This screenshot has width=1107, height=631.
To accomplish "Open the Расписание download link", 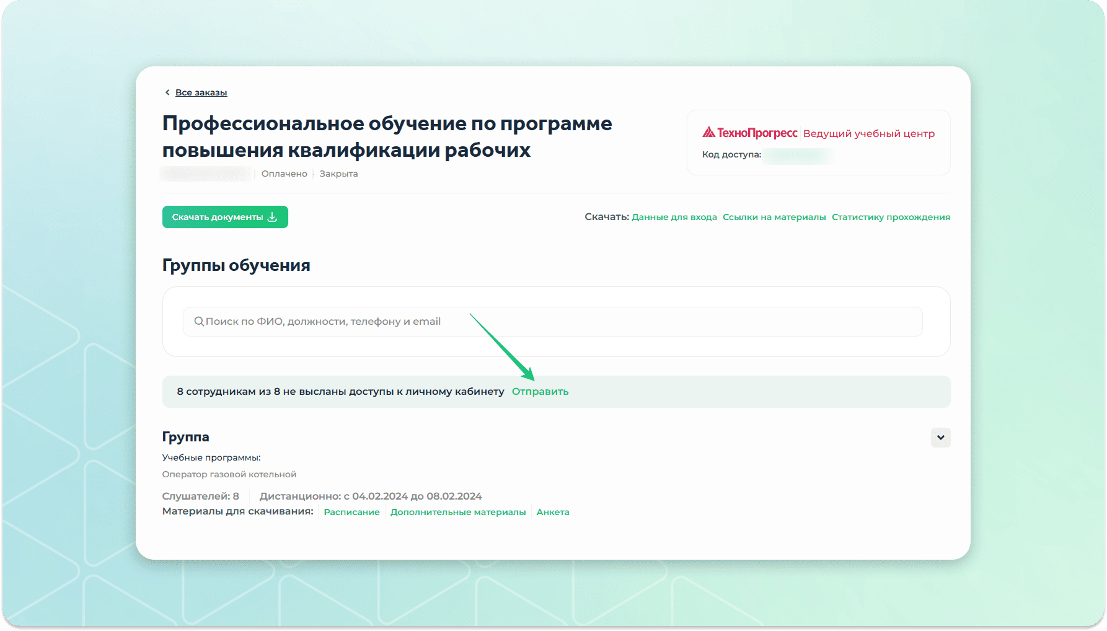I will pyautogui.click(x=351, y=512).
